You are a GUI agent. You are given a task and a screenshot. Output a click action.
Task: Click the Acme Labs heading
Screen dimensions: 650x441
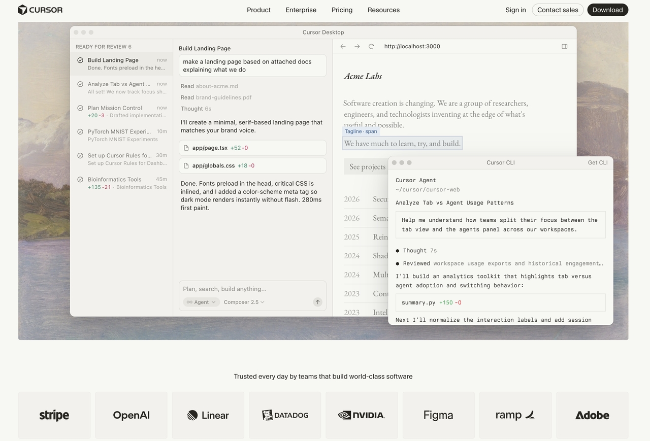pyautogui.click(x=363, y=76)
